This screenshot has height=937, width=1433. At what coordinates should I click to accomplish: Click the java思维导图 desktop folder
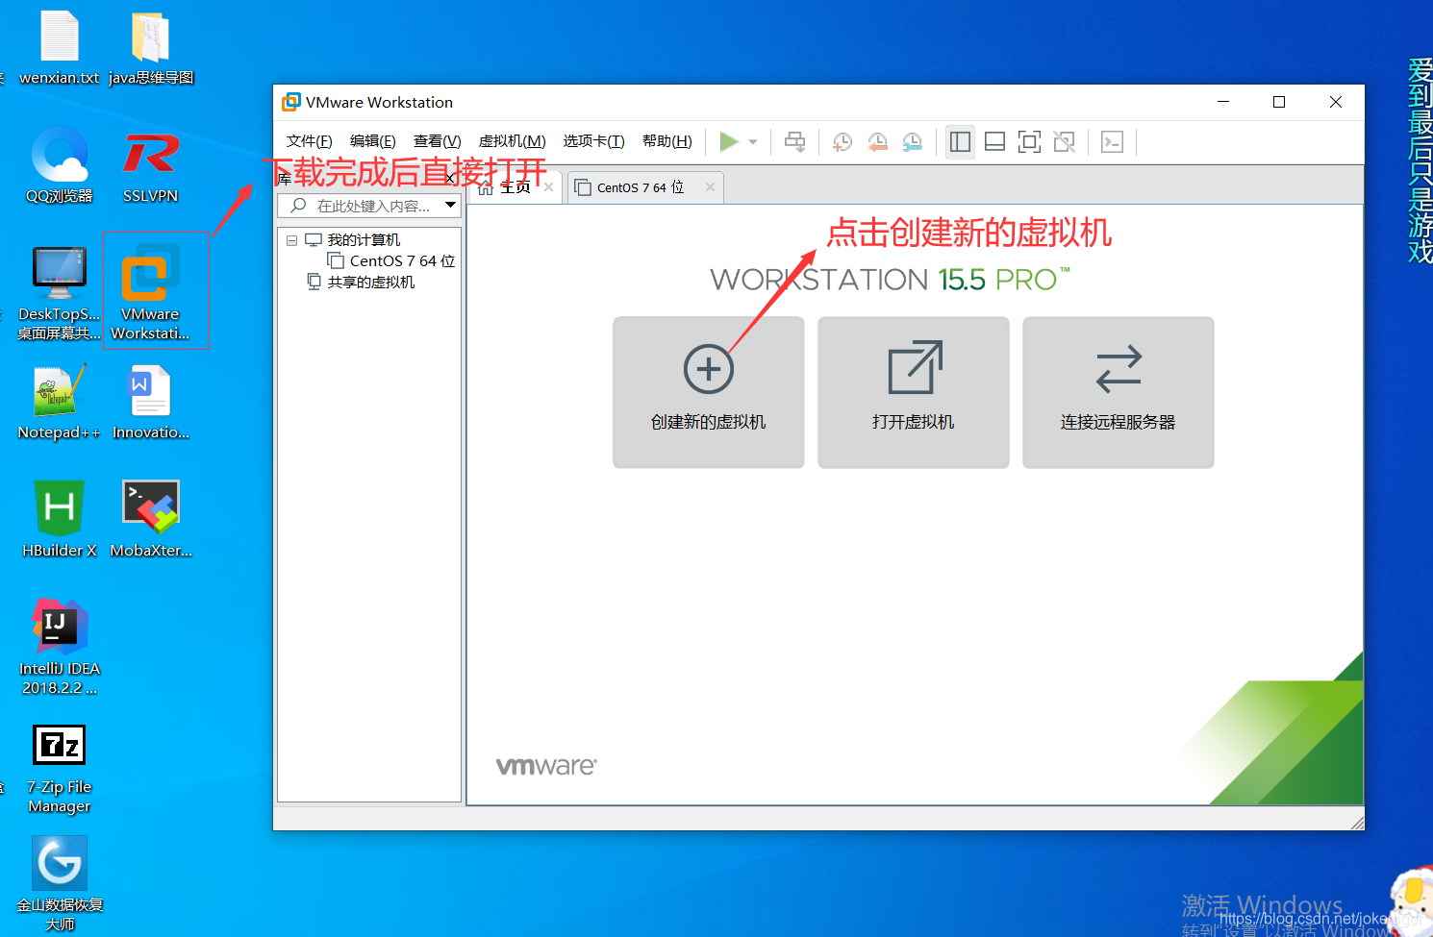[x=151, y=48]
